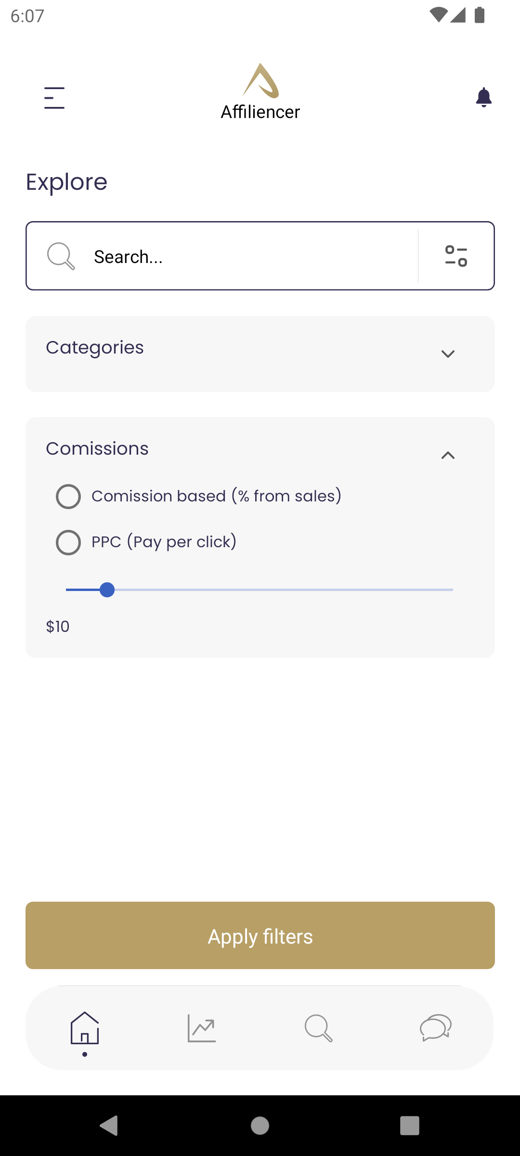Open notifications via the bell icon

pos(483,97)
